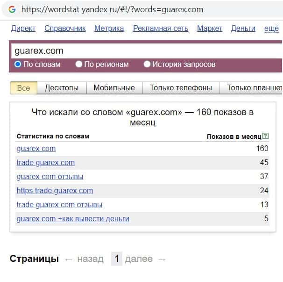
Task: Switch to the "Десктопы" tab
Action: (x=62, y=87)
